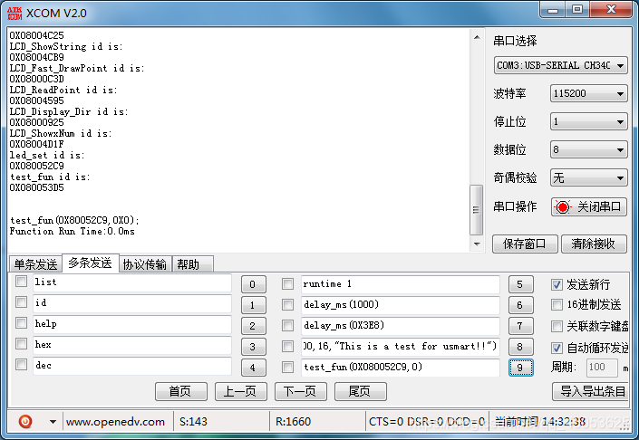This screenshot has height=440, width=639.
Task: Tick the checkbox beside 'test_fun(0X080052C9,0)'
Action: [x=287, y=368]
